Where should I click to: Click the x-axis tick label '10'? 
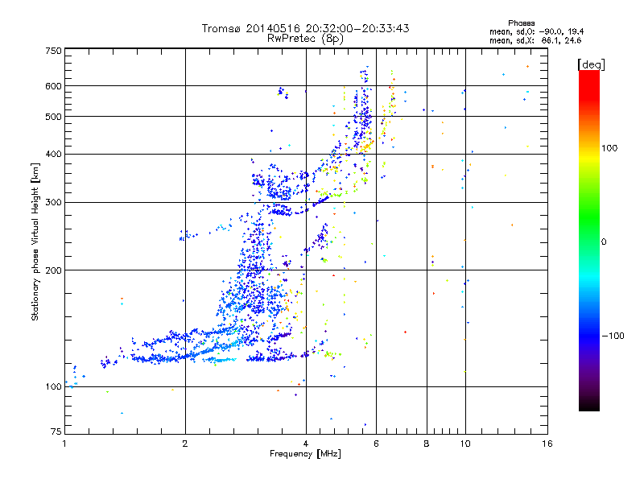pyautogui.click(x=465, y=444)
